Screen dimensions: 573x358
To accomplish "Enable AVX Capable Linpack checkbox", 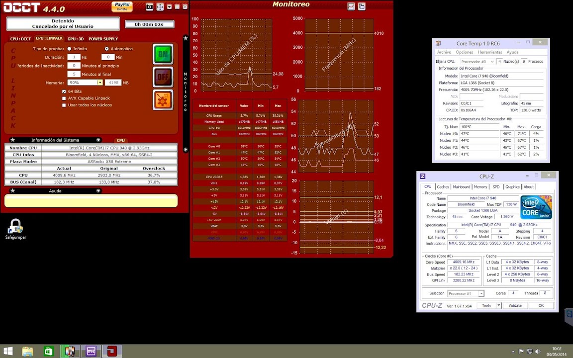I will tap(64, 98).
